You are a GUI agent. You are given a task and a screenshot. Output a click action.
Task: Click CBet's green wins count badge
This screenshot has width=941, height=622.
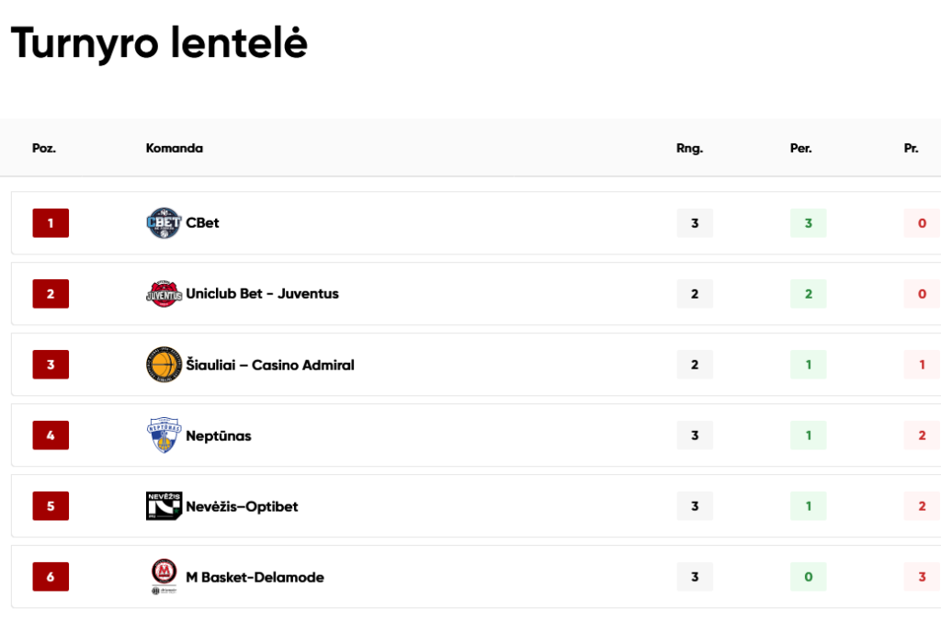[809, 223]
